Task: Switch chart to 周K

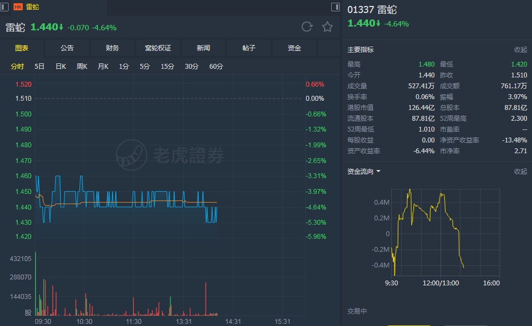Action: [x=82, y=66]
